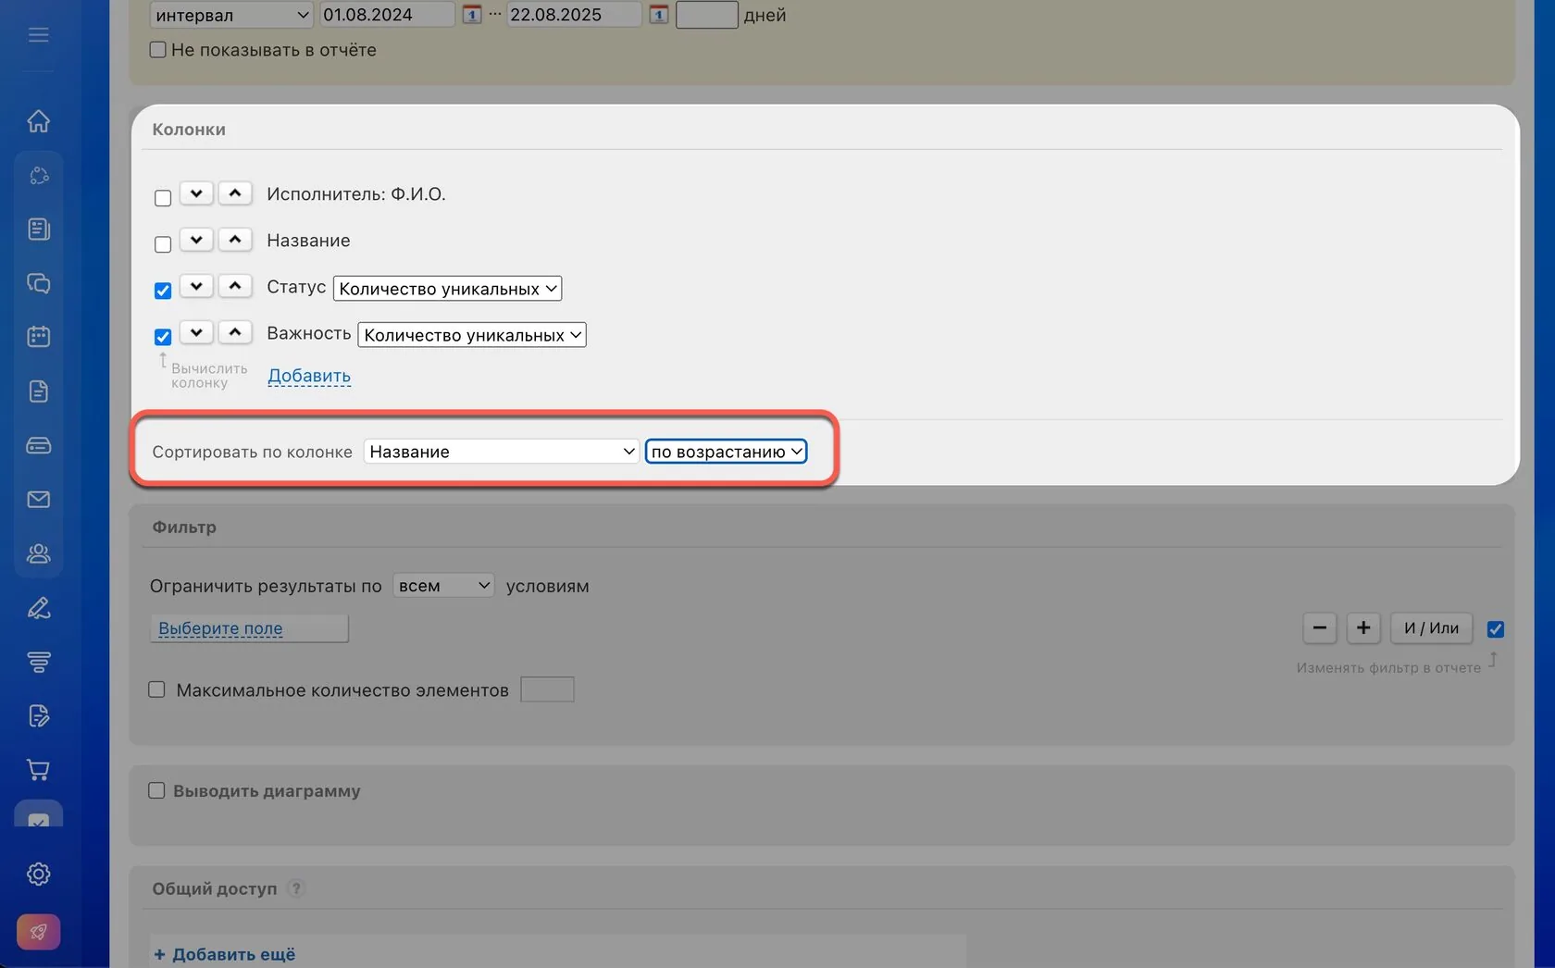
Task: Open the funnel icon in sidebar
Action: pyautogui.click(x=38, y=662)
